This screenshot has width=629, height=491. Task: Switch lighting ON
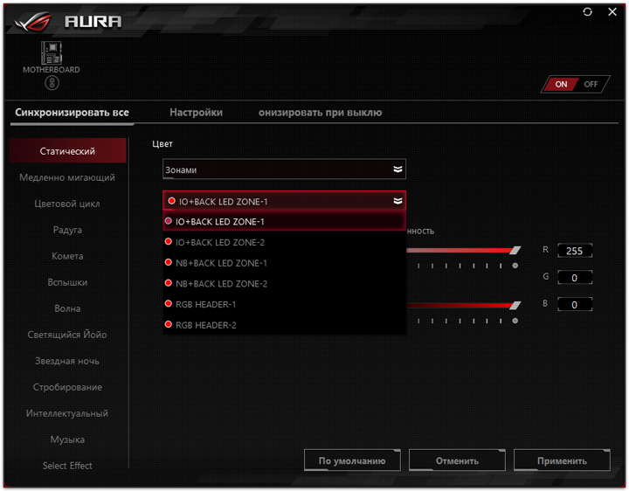click(560, 84)
